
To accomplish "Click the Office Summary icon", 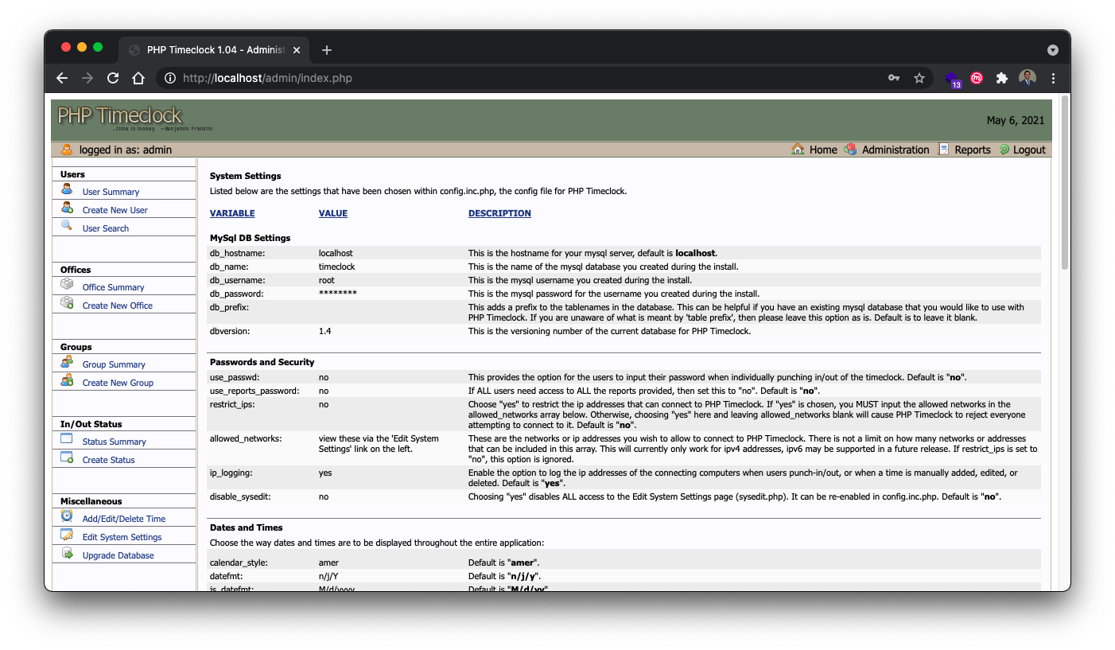I will [68, 286].
